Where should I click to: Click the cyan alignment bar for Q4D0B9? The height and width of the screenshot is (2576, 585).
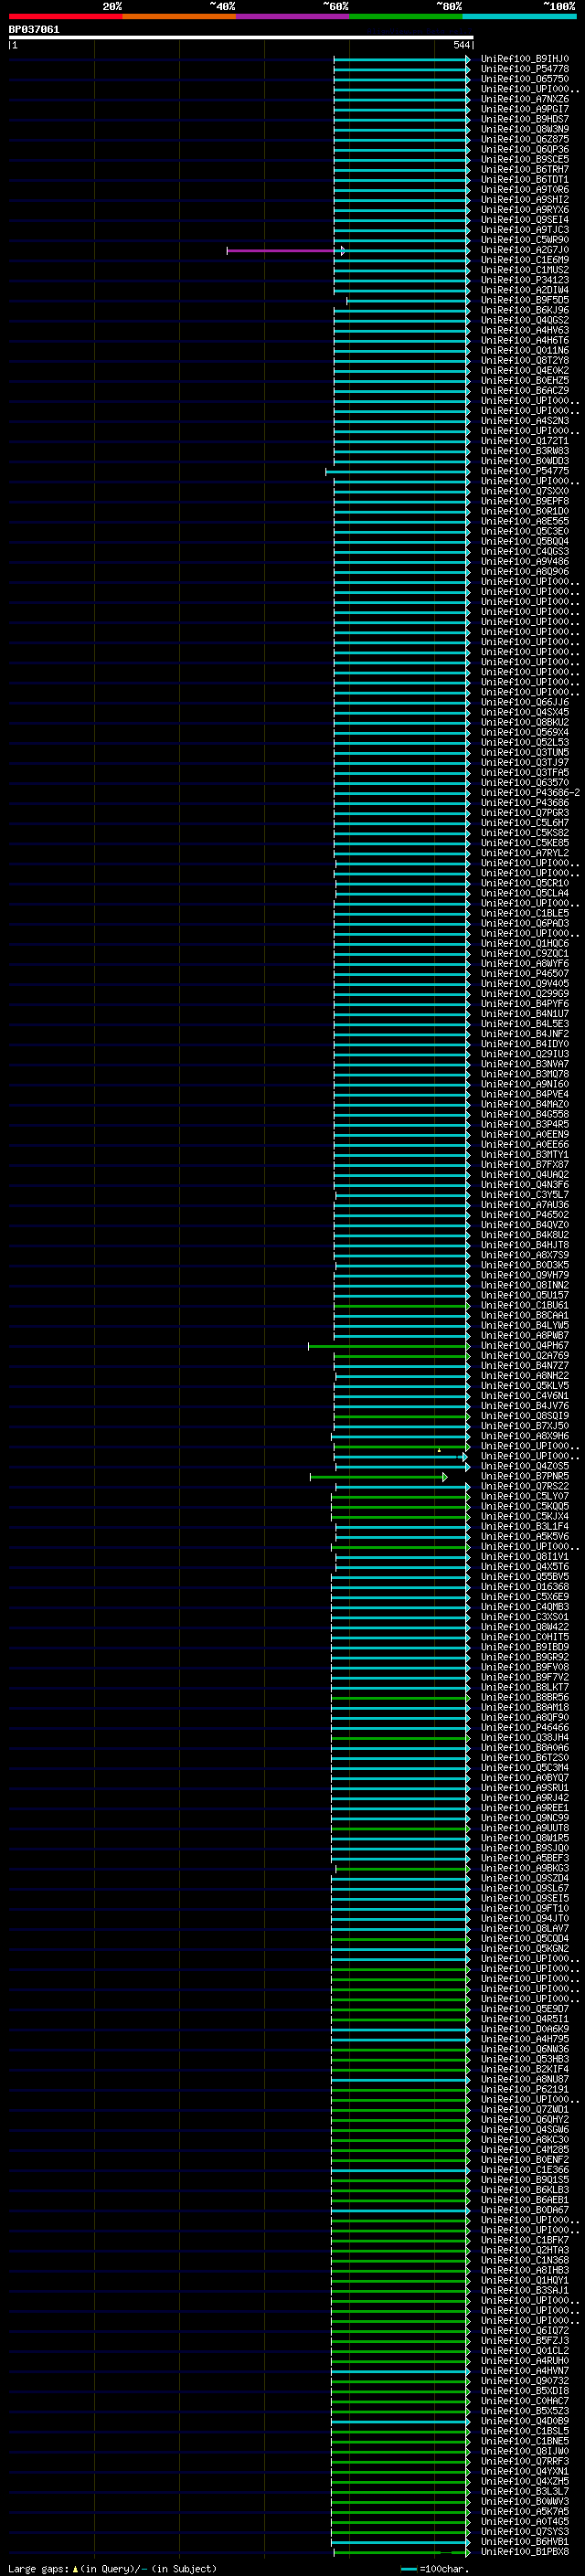tap(400, 2421)
